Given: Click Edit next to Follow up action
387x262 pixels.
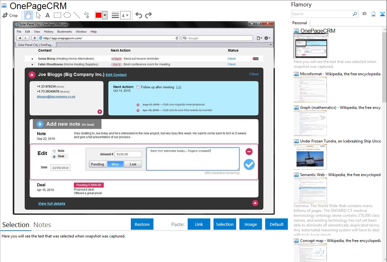Looking at the screenshot, I should (x=178, y=87).
